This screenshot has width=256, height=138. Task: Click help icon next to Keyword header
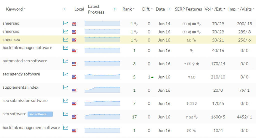click(x=64, y=9)
